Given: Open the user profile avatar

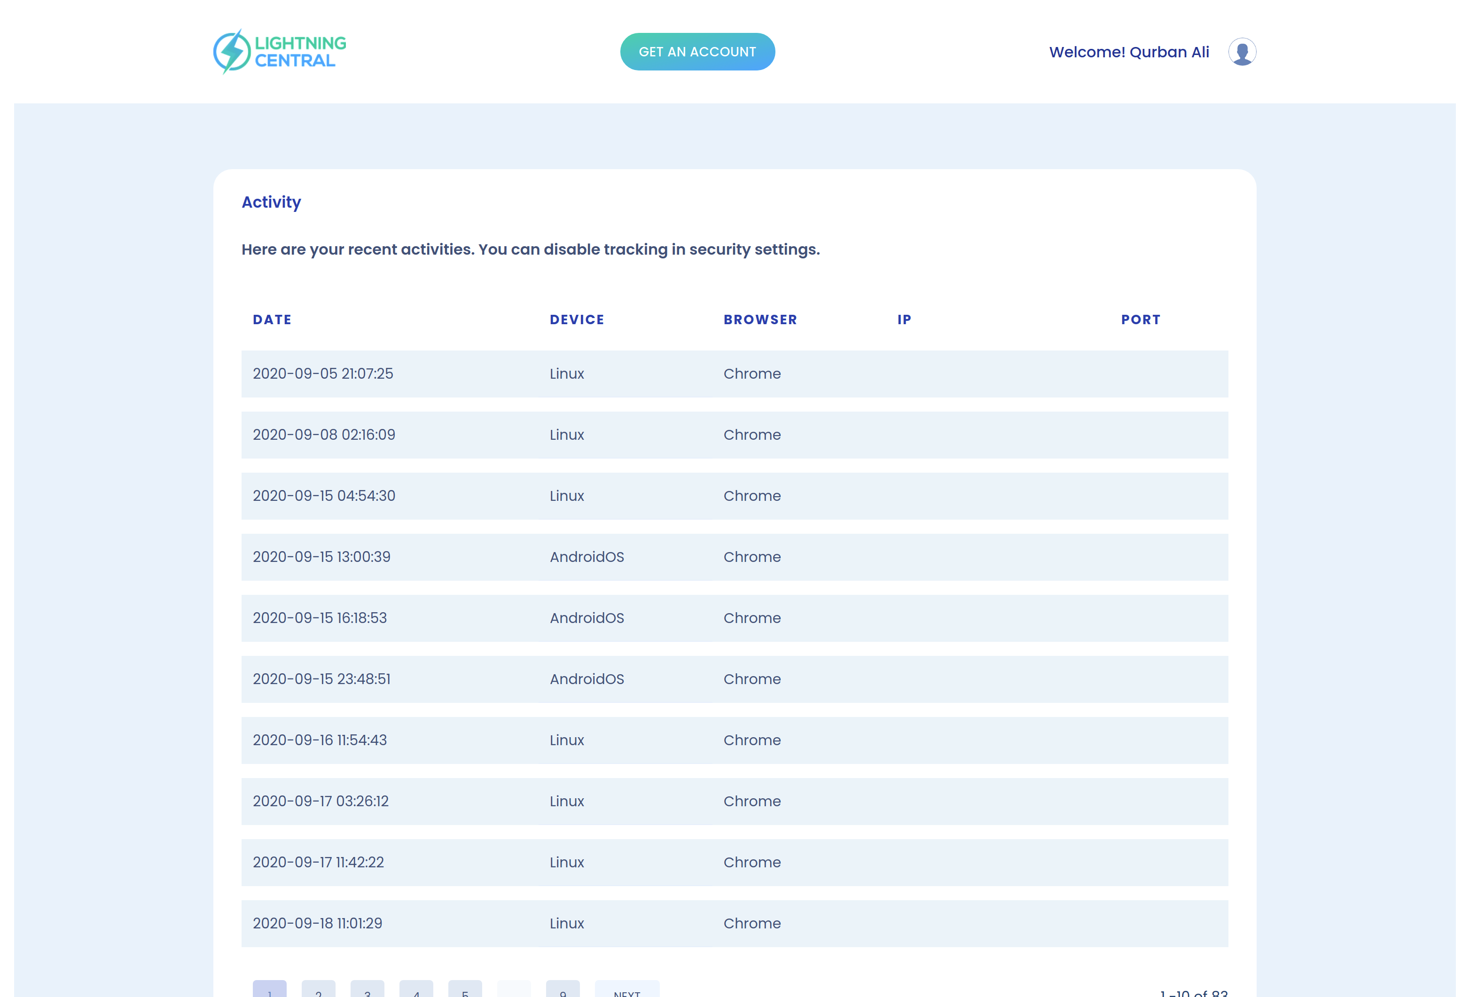Looking at the screenshot, I should click(1242, 51).
